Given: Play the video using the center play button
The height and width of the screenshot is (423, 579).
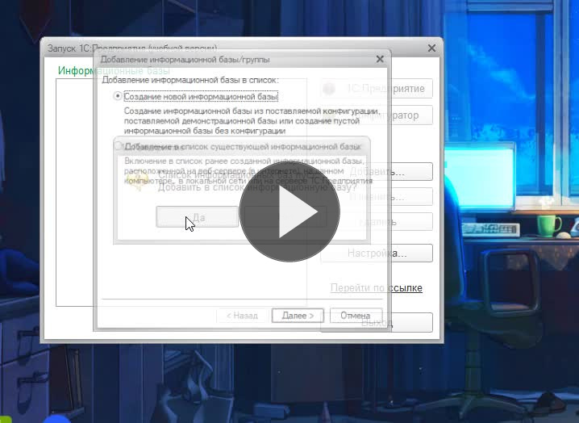Looking at the screenshot, I should click(289, 211).
